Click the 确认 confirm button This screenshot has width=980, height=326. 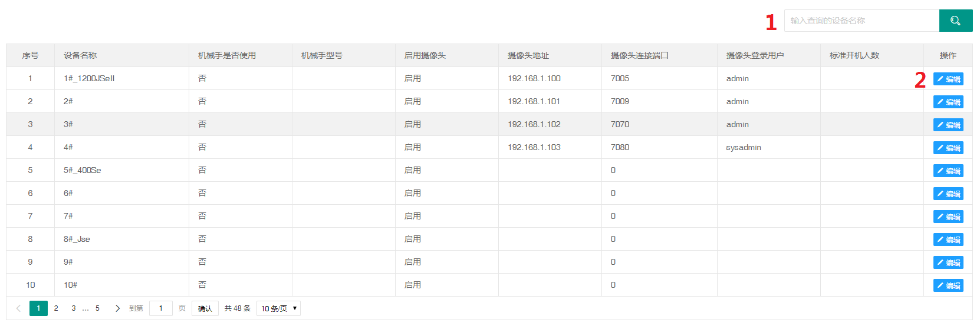click(x=205, y=308)
